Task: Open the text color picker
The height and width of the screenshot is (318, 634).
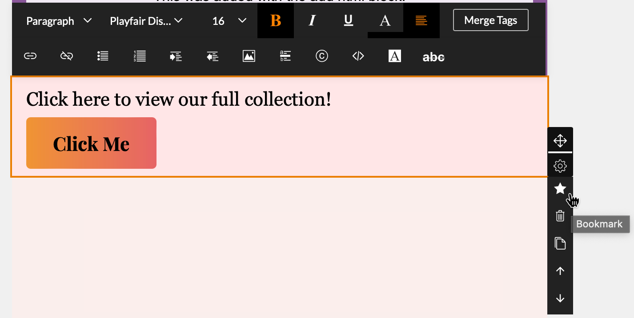Action: pos(385,20)
